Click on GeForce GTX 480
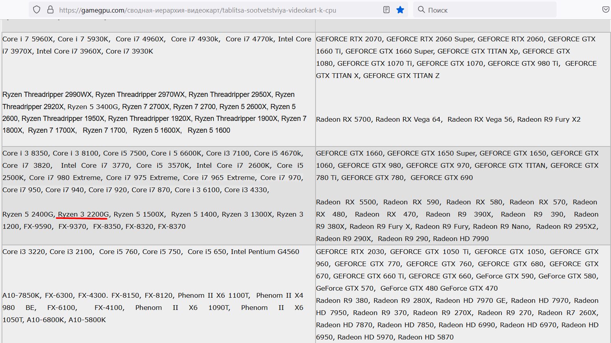 tap(409, 288)
